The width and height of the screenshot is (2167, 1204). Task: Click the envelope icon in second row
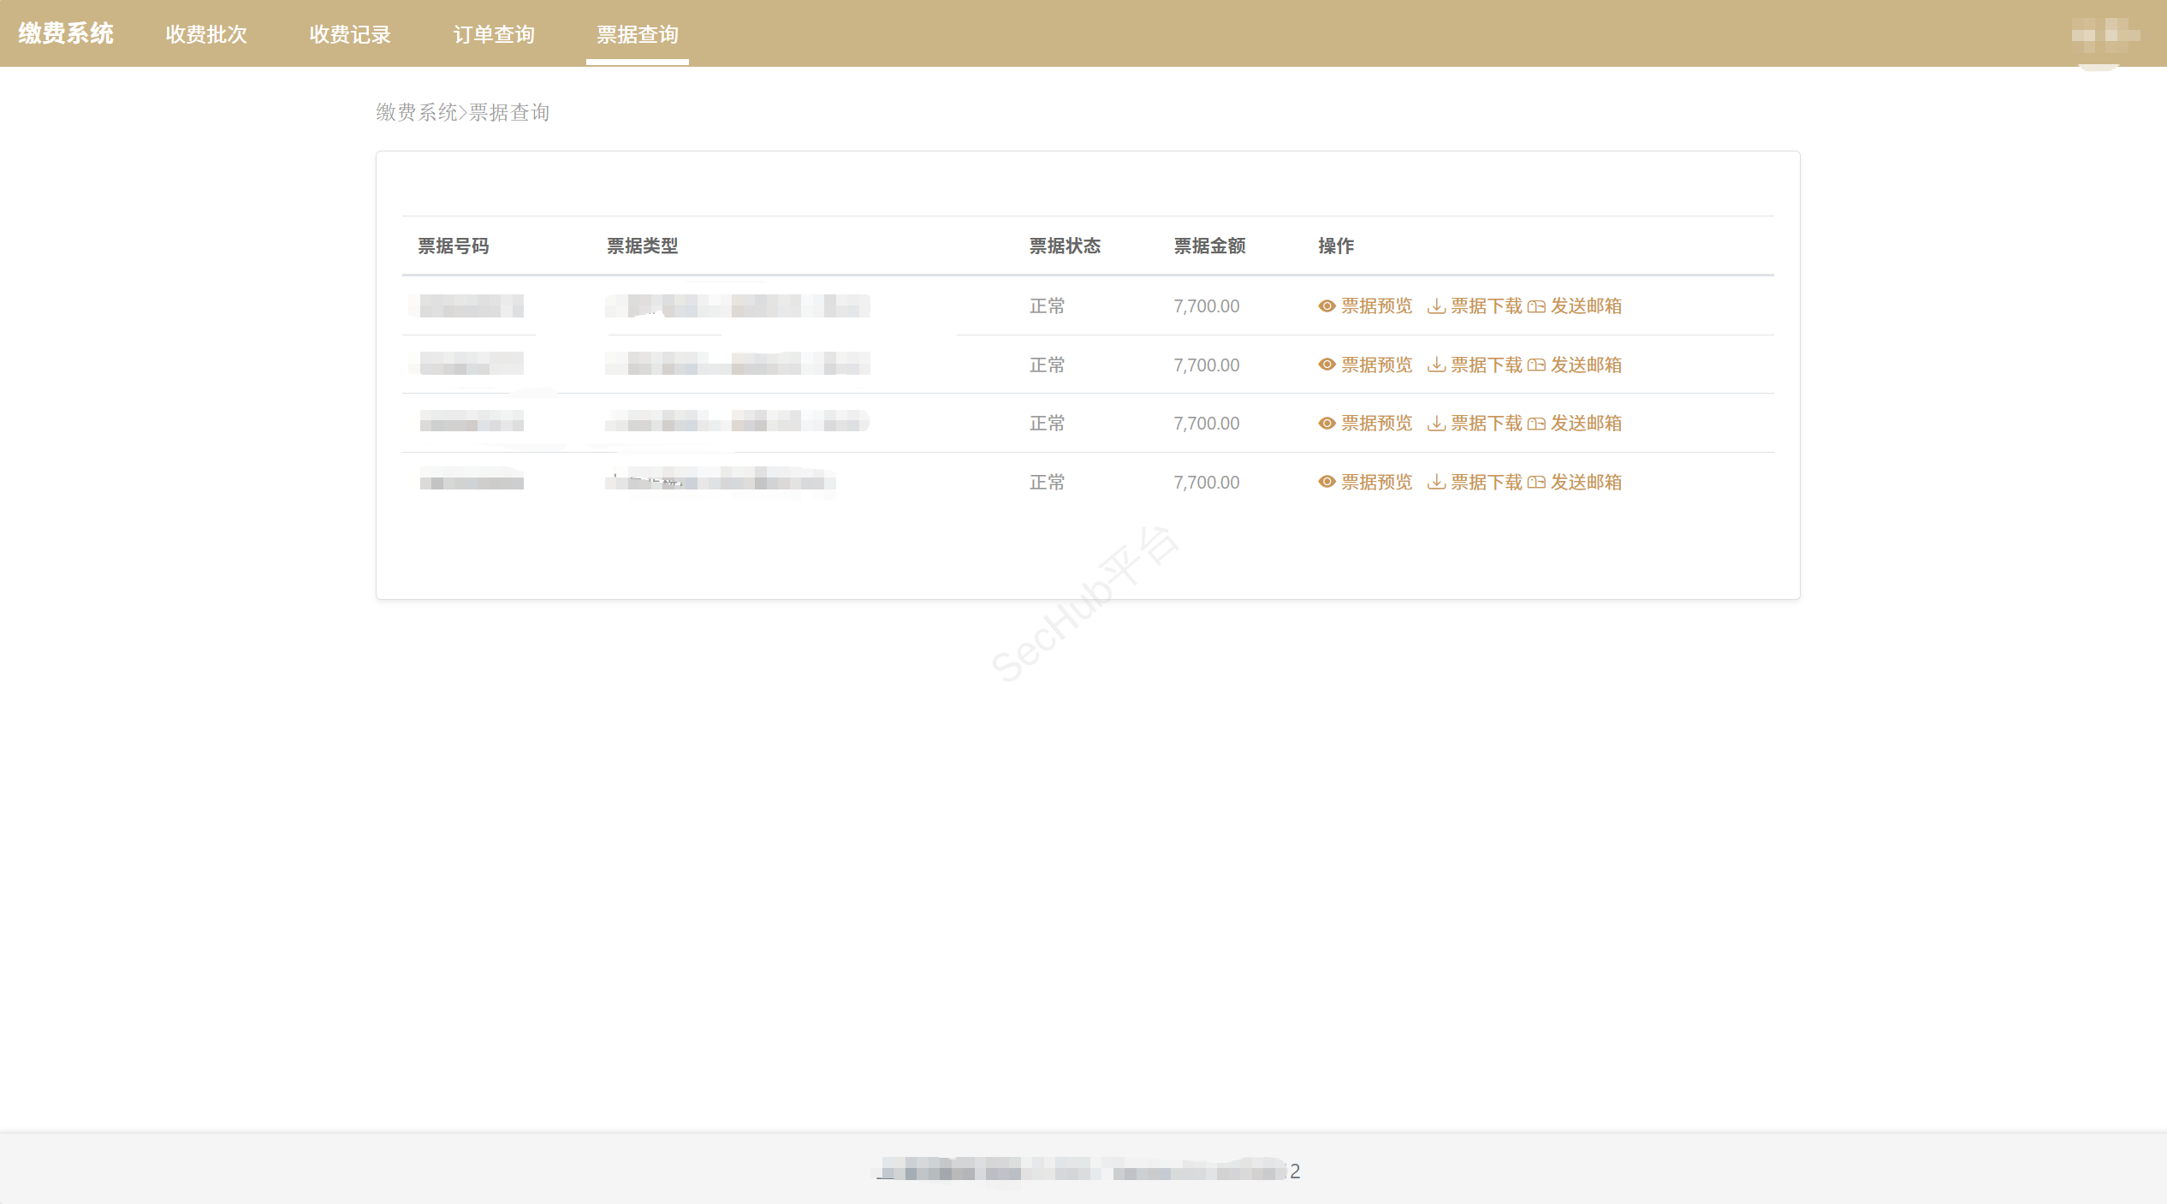1536,365
